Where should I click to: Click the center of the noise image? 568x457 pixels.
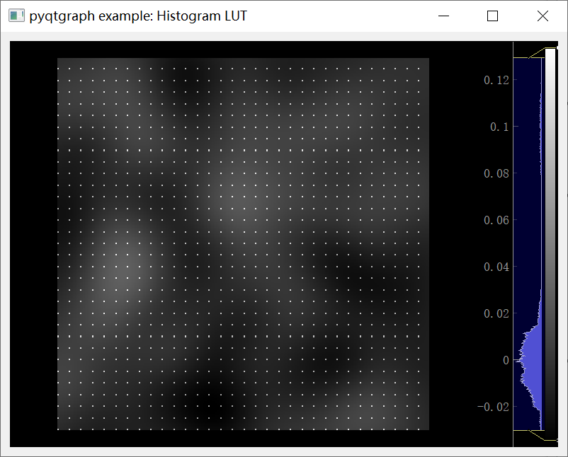click(243, 243)
